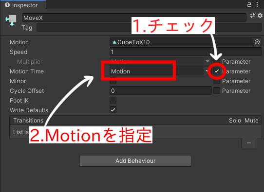Click the Speed value field
The image size is (264, 192).
click(x=186, y=52)
